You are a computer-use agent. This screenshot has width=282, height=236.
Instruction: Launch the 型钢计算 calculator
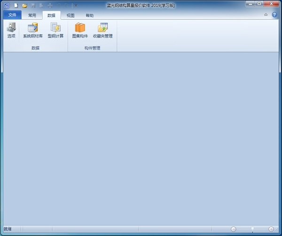click(55, 30)
